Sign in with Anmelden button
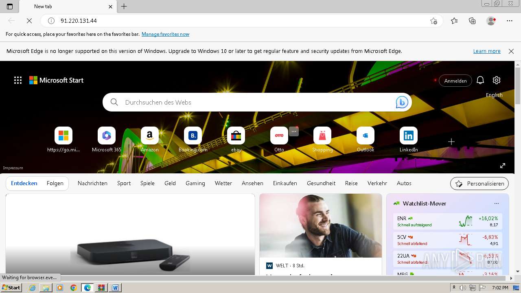The image size is (521, 293). pyautogui.click(x=455, y=81)
